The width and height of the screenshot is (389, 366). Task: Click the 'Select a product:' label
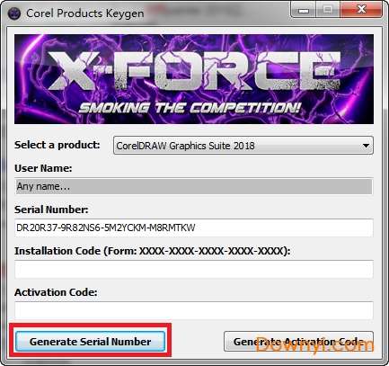click(x=57, y=145)
